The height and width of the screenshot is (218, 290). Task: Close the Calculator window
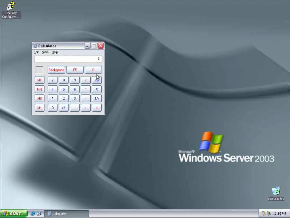pos(101,46)
